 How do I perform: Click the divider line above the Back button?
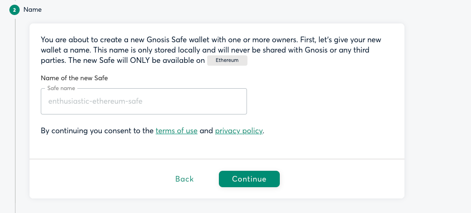pos(217,159)
